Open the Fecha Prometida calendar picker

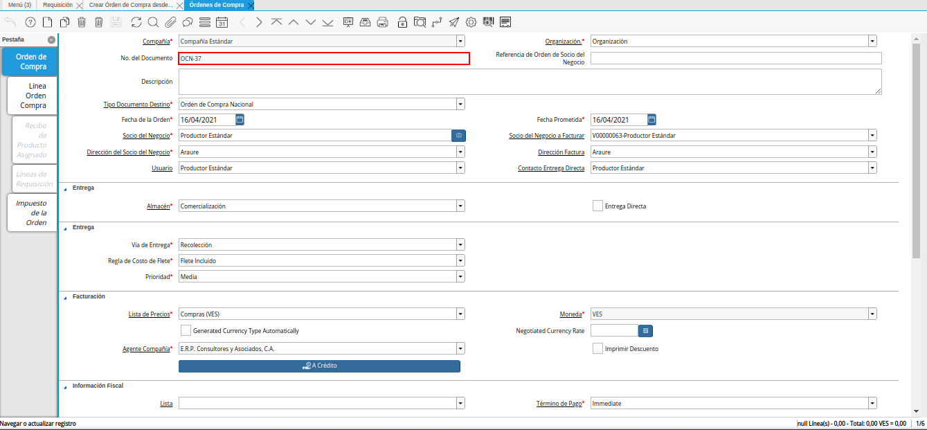tap(651, 119)
